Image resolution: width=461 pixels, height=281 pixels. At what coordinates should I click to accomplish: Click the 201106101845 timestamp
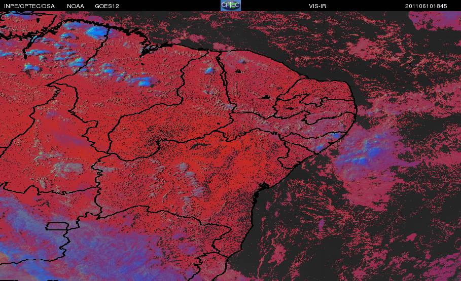click(x=426, y=6)
